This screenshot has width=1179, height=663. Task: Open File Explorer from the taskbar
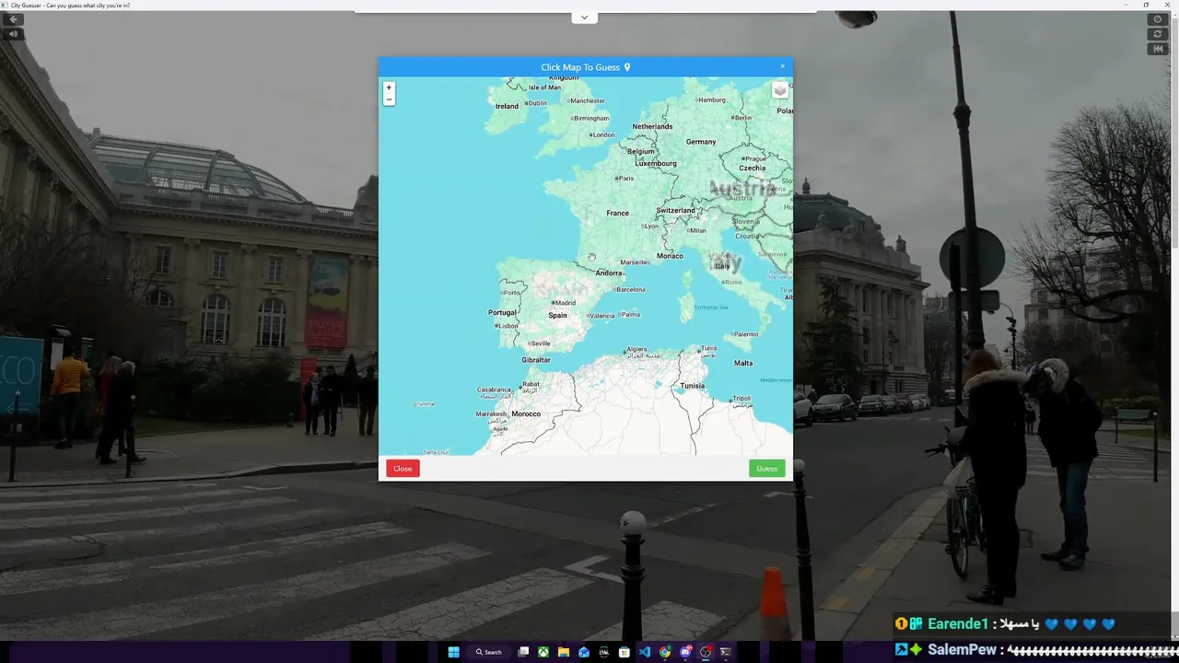564,652
